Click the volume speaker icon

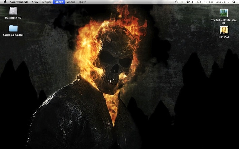(x=192, y=2)
